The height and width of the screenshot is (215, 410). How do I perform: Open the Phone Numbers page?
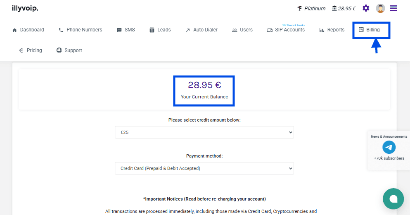(80, 30)
